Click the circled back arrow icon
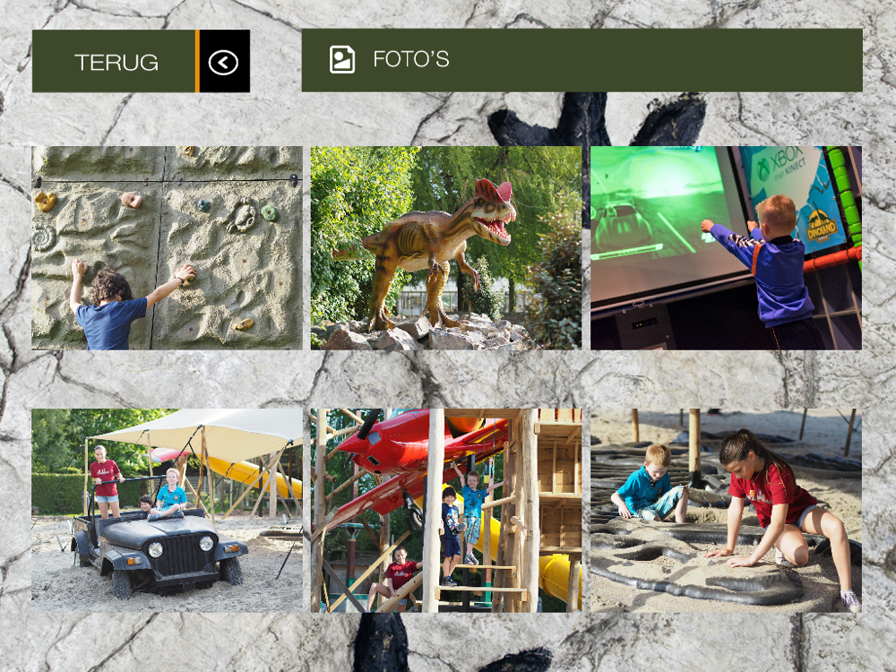This screenshot has height=672, width=896. click(x=223, y=62)
